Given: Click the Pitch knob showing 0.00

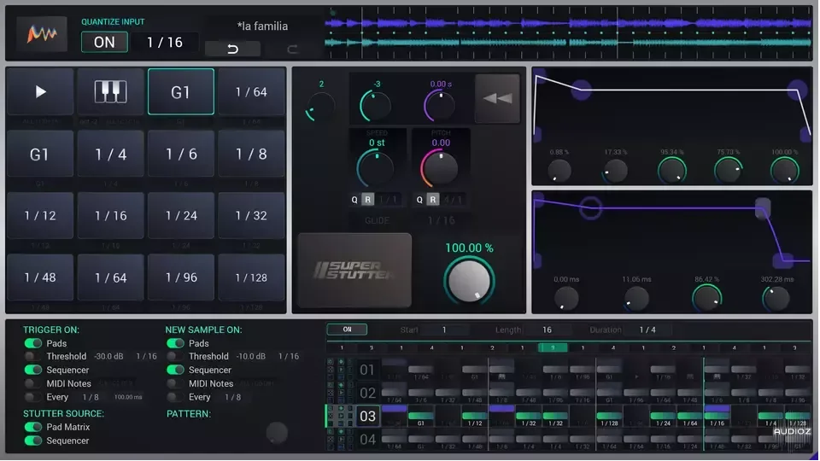Looking at the screenshot, I should (439, 169).
